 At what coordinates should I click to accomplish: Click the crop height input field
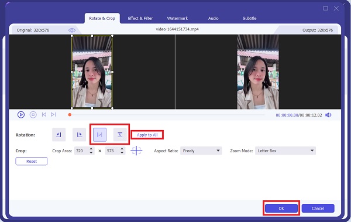112,151
